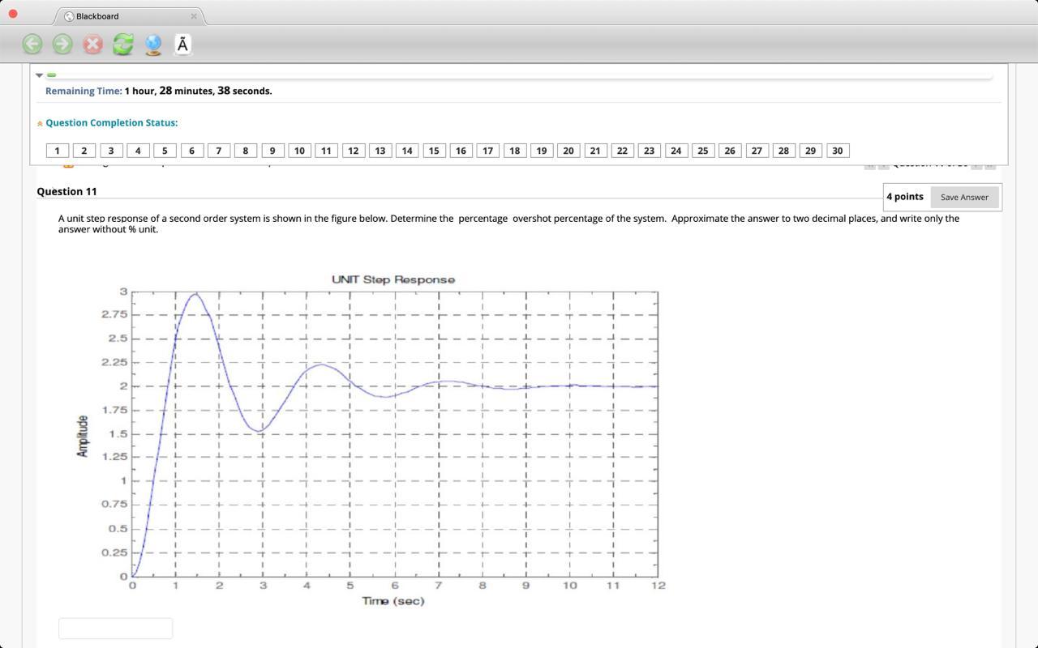This screenshot has height=648, width=1038.
Task: Expand the hidden timer bar at the top
Action: coord(52,75)
